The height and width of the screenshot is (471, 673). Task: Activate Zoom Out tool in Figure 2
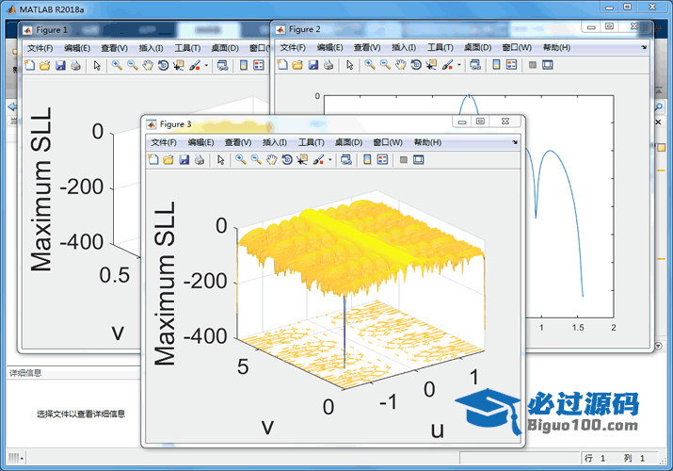(385, 65)
